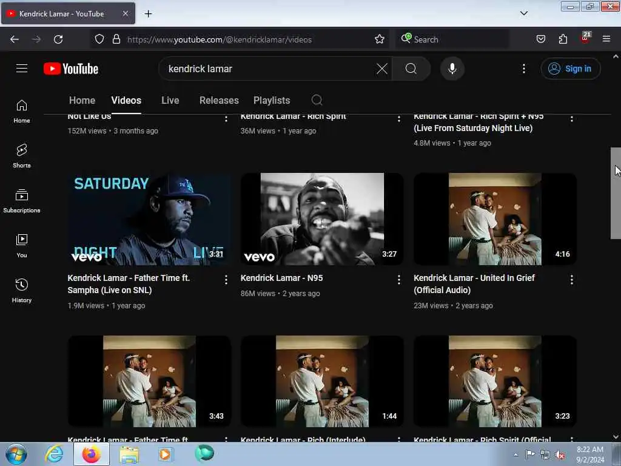The height and width of the screenshot is (466, 621).
Task: Click the Sign in button
Action: [x=570, y=69]
